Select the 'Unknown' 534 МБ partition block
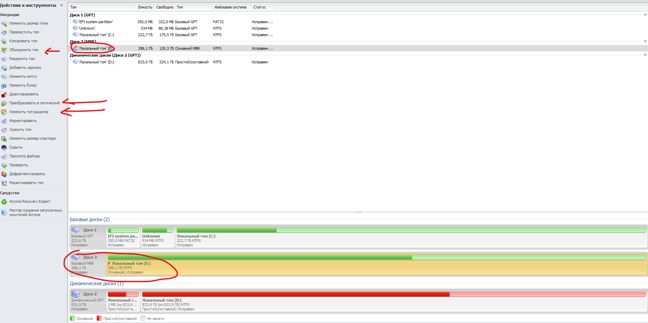Screen dimensions: 648x323 [158, 237]
